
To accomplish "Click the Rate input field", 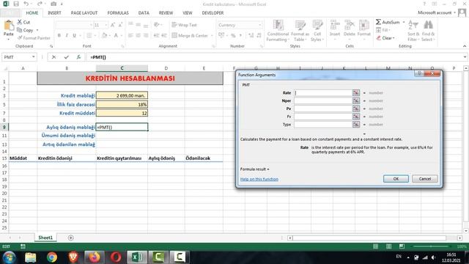I will tap(323, 93).
